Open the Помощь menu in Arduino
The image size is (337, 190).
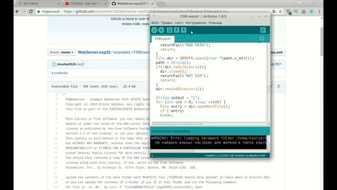pyautogui.click(x=215, y=23)
